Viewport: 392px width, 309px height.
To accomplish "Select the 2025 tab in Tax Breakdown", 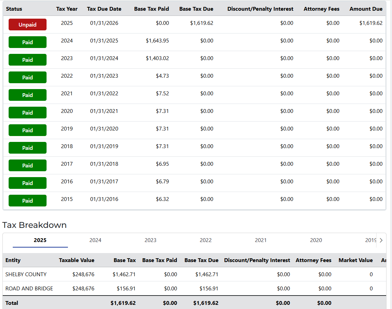I will point(40,240).
